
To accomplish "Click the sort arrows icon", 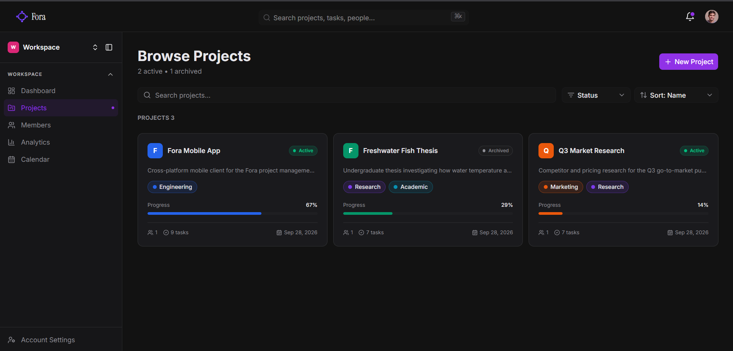I will point(644,95).
